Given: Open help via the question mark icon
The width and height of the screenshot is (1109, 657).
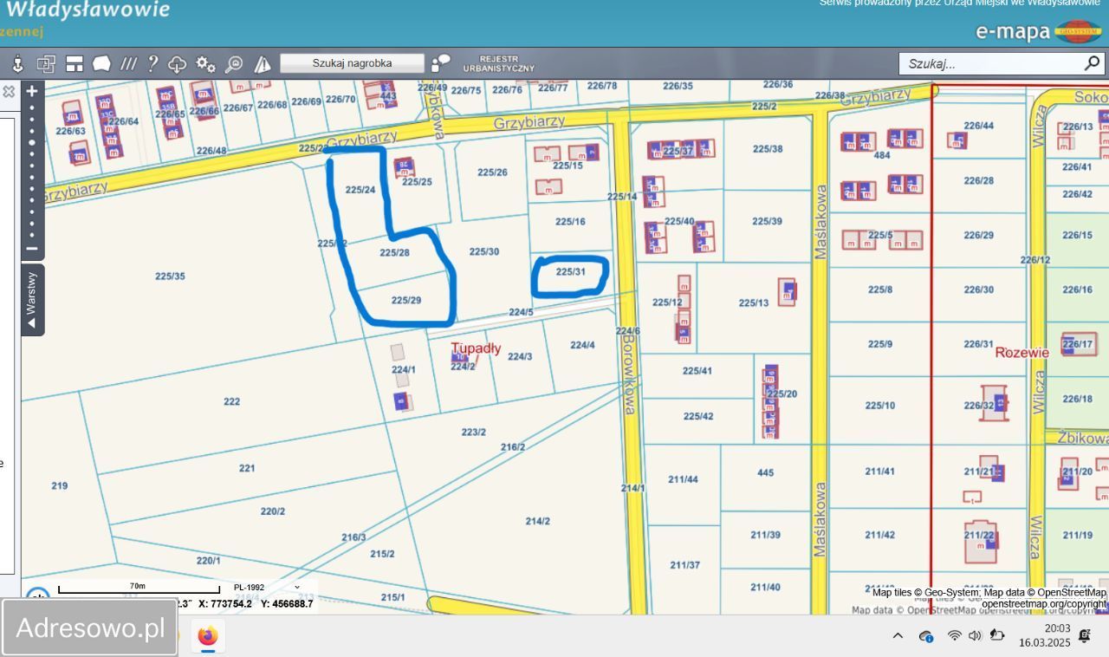Looking at the screenshot, I should pos(152,63).
